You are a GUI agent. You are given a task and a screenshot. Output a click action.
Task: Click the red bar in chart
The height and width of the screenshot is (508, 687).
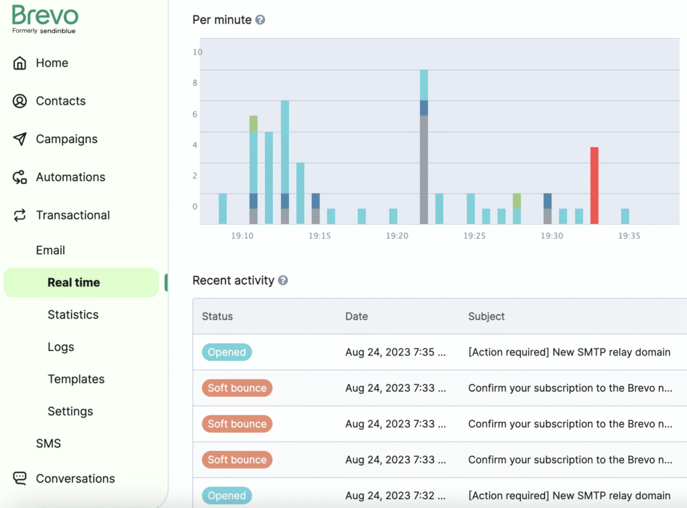[x=594, y=185]
